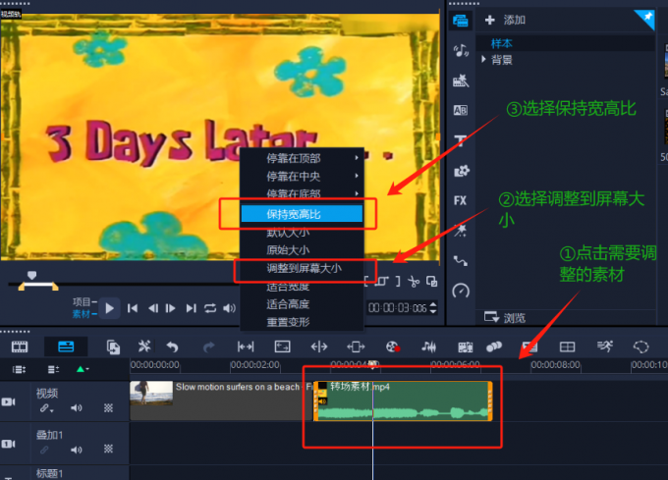Click the Play button in preview
This screenshot has height=480, width=668.
(x=109, y=308)
